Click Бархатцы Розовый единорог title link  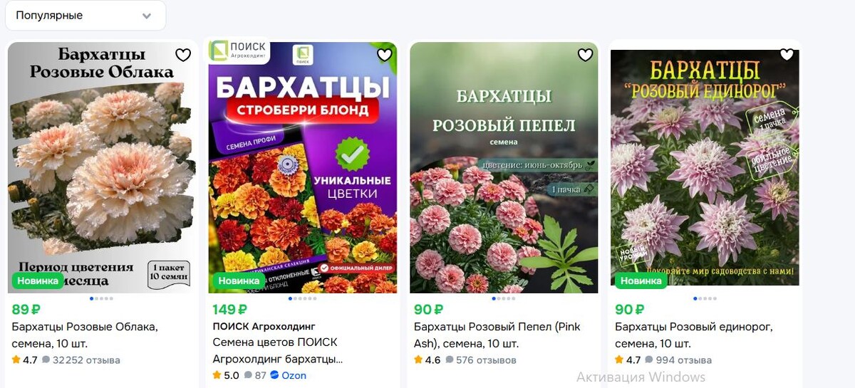(694, 335)
